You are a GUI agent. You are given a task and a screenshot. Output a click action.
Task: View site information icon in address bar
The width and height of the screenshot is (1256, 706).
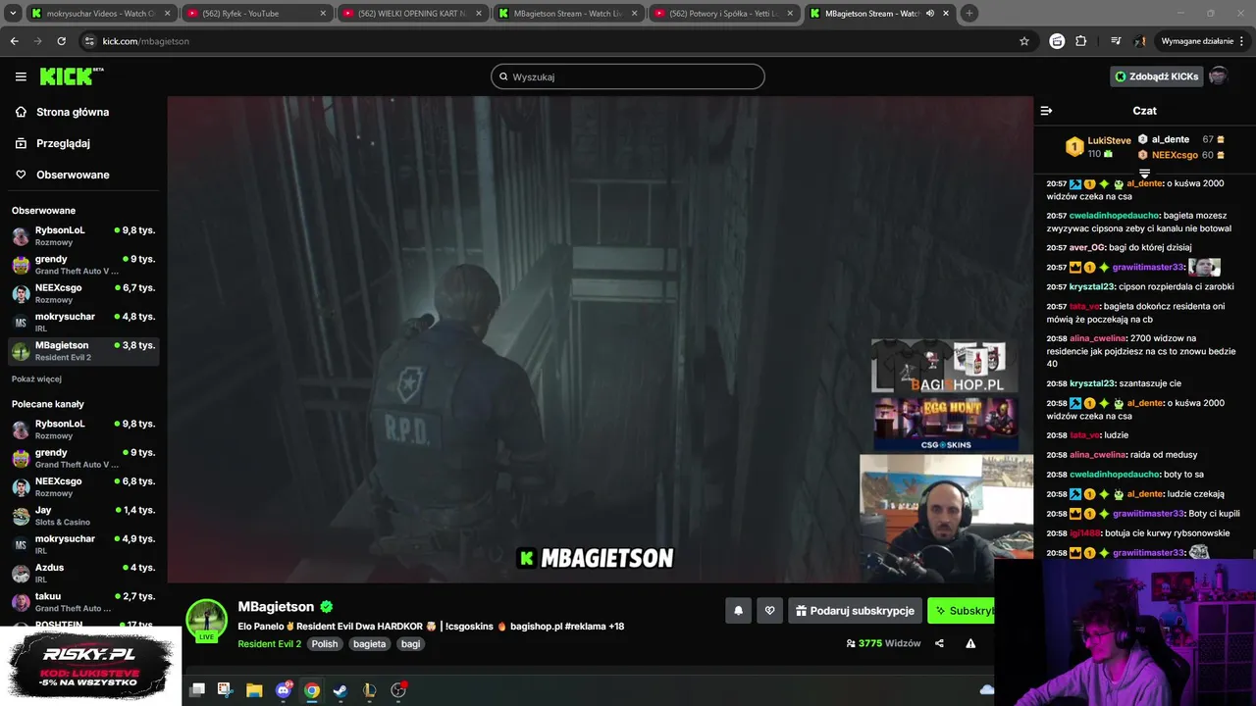pyautogui.click(x=89, y=41)
